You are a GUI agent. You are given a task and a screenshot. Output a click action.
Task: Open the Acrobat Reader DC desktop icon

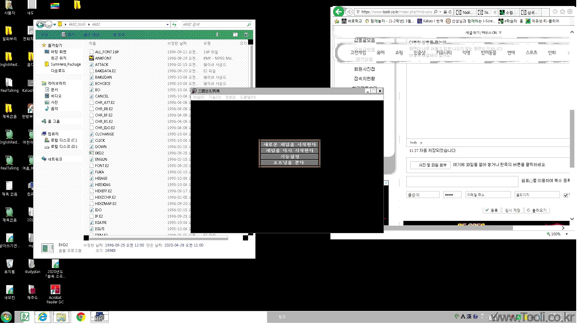coord(55,294)
